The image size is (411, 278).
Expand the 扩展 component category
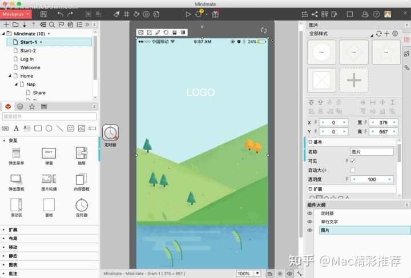[x=3, y=230]
